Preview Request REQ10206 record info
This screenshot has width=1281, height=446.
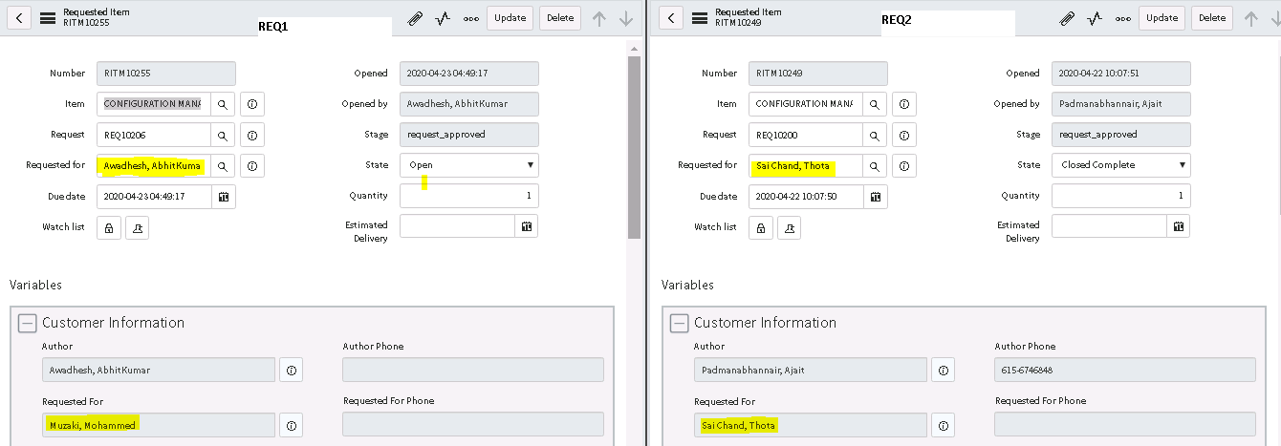click(x=252, y=135)
